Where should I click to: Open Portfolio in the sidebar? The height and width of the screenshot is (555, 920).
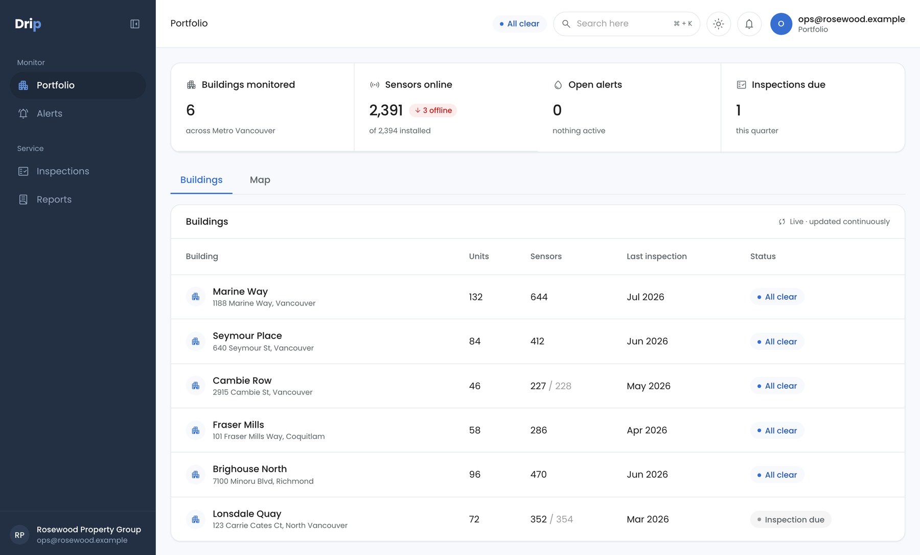click(x=78, y=85)
